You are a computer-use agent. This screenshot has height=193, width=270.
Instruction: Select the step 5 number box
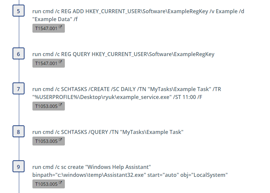tap(19, 11)
